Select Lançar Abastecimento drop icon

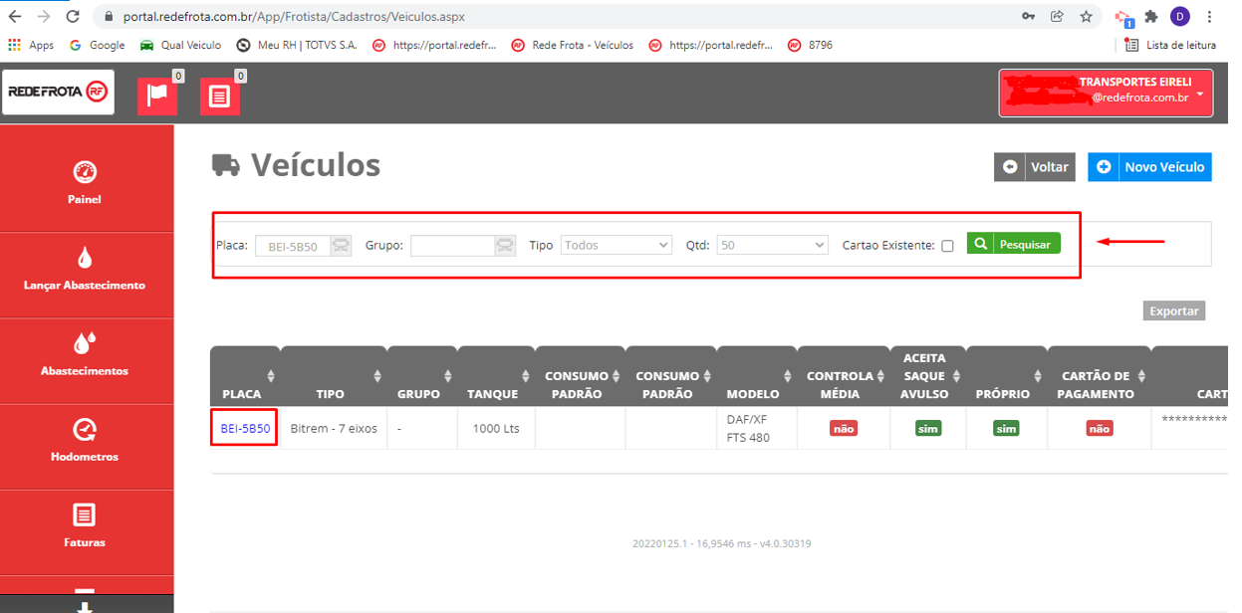coord(86,259)
